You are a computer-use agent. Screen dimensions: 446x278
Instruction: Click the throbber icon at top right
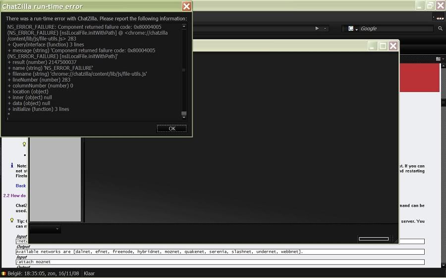tap(438, 17)
